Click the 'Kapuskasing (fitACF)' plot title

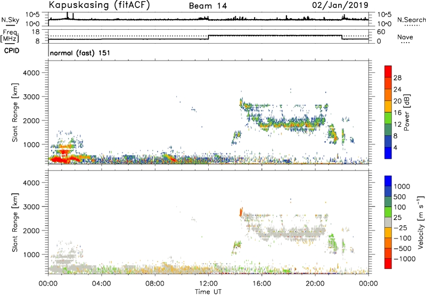point(99,5)
